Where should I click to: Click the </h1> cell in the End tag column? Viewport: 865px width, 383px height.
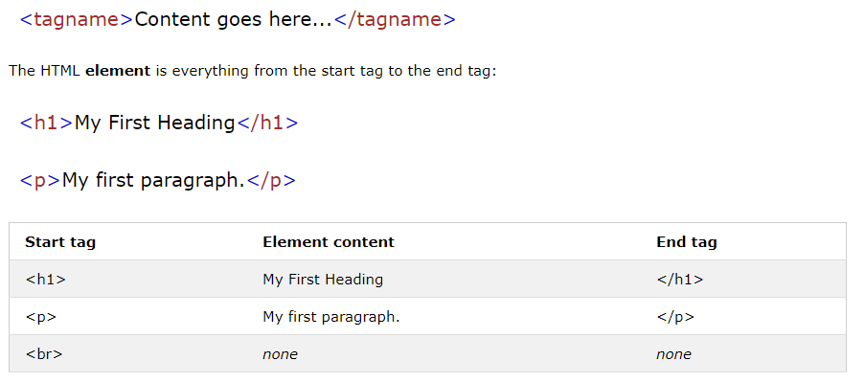[680, 280]
